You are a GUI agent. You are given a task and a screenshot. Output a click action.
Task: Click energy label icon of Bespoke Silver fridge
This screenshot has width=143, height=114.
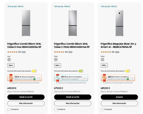point(127,71)
